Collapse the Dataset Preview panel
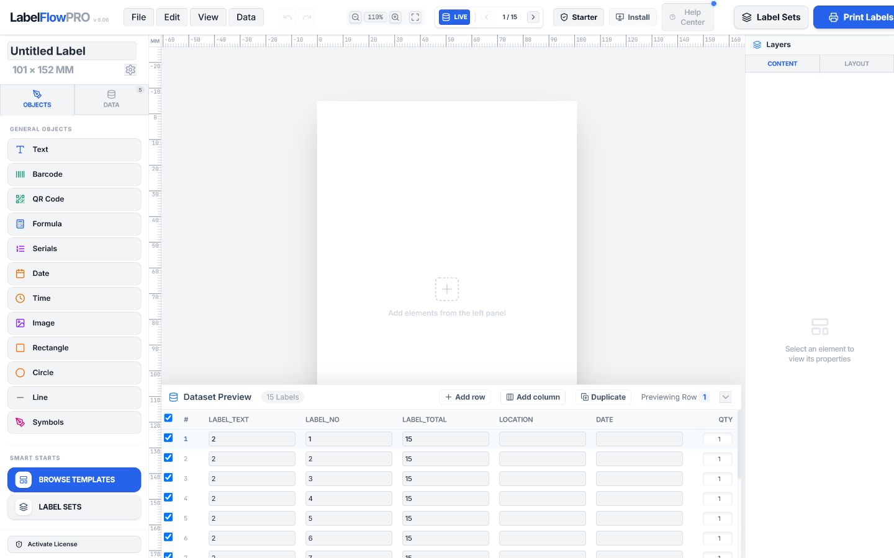Viewport: 894px width, 558px height. tap(726, 397)
